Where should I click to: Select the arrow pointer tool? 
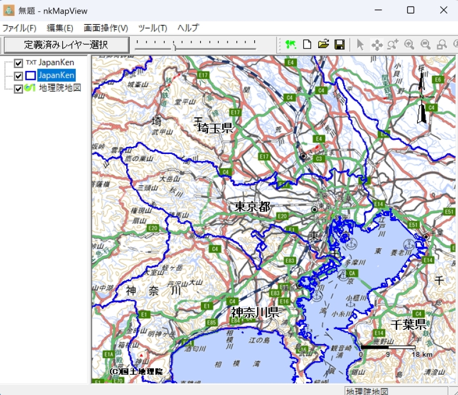(x=360, y=44)
